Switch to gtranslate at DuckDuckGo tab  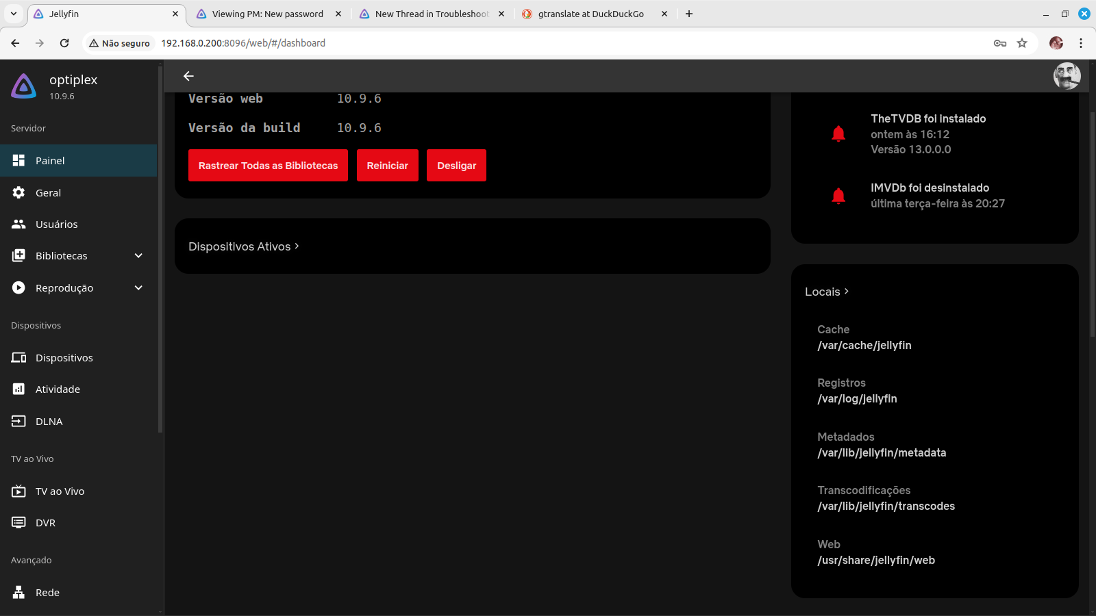pyautogui.click(x=590, y=14)
